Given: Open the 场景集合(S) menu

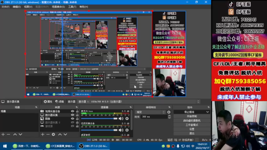Looking at the screenshot, I should click(58, 7).
